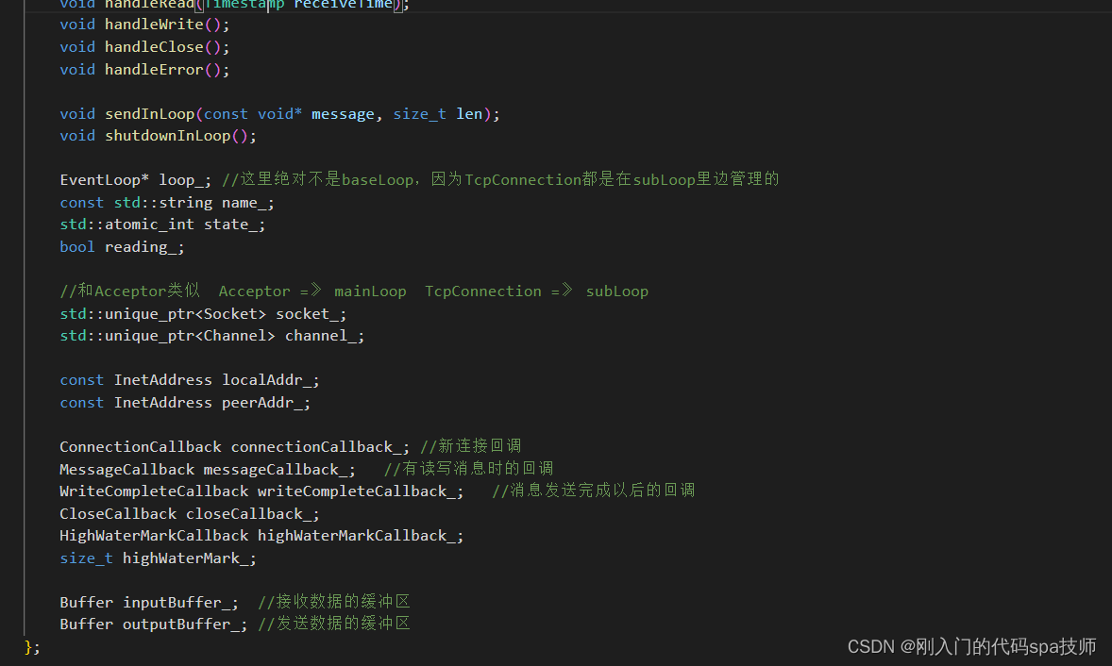Click the InetAddress peerAddr_ declaration

pyautogui.click(x=185, y=403)
